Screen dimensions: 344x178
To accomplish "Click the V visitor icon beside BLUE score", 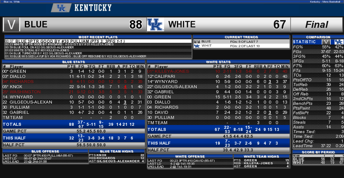I will pos(12,24).
